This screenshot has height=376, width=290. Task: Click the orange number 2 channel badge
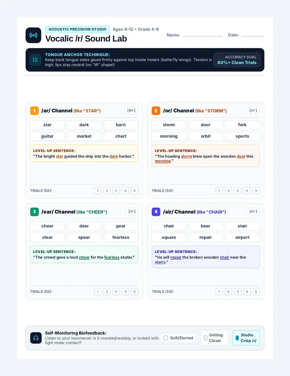click(156, 111)
